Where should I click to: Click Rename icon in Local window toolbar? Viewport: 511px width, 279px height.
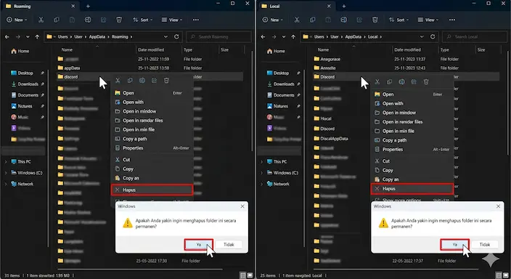pyautogui.click(x=343, y=20)
